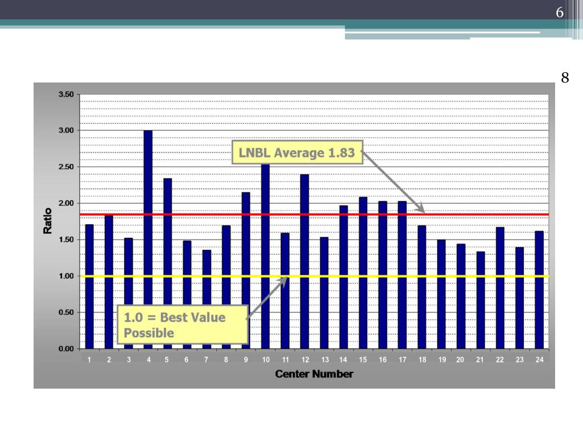Image resolution: width=583 pixels, height=437 pixels.
Task: Select the bar for center 15
Action: coord(363,273)
